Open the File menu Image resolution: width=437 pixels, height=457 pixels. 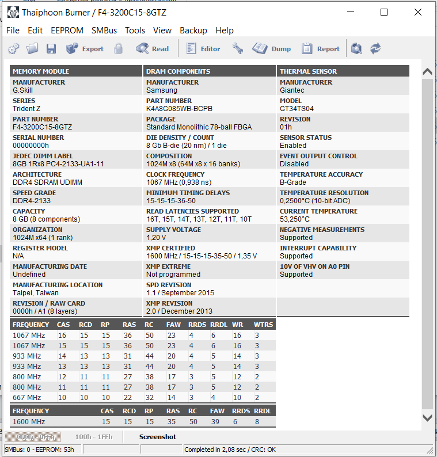coord(13,31)
